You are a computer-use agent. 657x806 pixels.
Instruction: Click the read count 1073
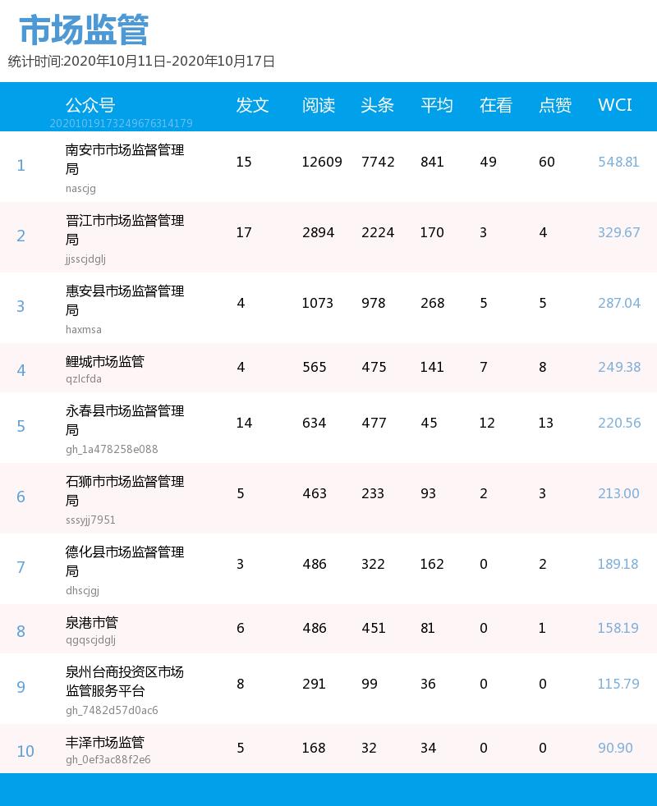point(318,303)
